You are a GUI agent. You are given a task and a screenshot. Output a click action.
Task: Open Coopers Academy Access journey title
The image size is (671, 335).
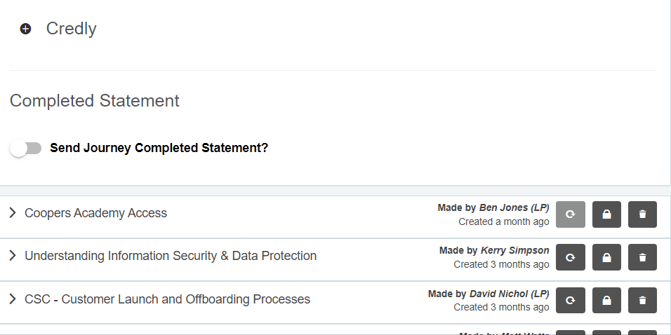[95, 213]
